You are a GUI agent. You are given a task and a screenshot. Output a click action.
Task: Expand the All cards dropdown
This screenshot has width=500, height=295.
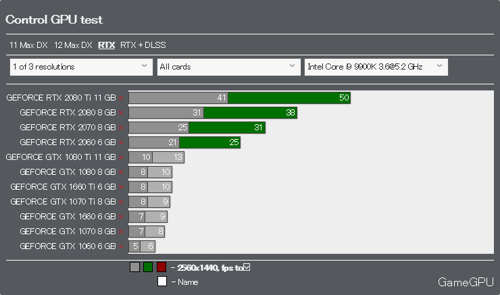pyautogui.click(x=228, y=67)
